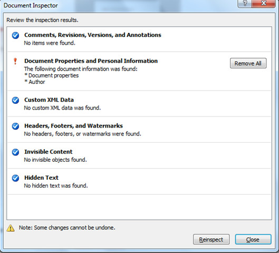Click the blue checkmark beside Comments, Revisions
The width and height of the screenshot is (279, 253).
pos(15,35)
